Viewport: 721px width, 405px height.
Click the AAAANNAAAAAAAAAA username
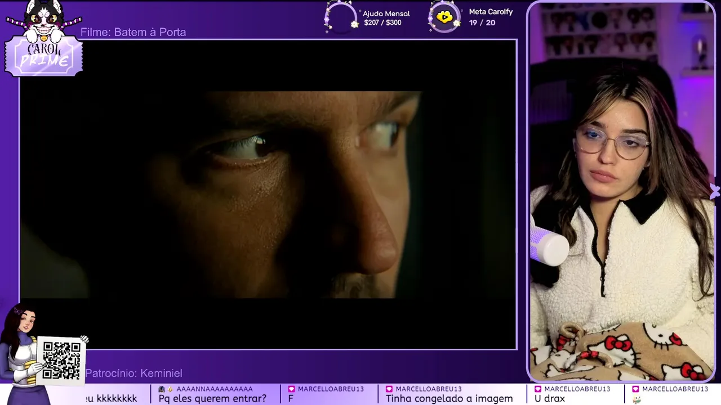(x=215, y=389)
